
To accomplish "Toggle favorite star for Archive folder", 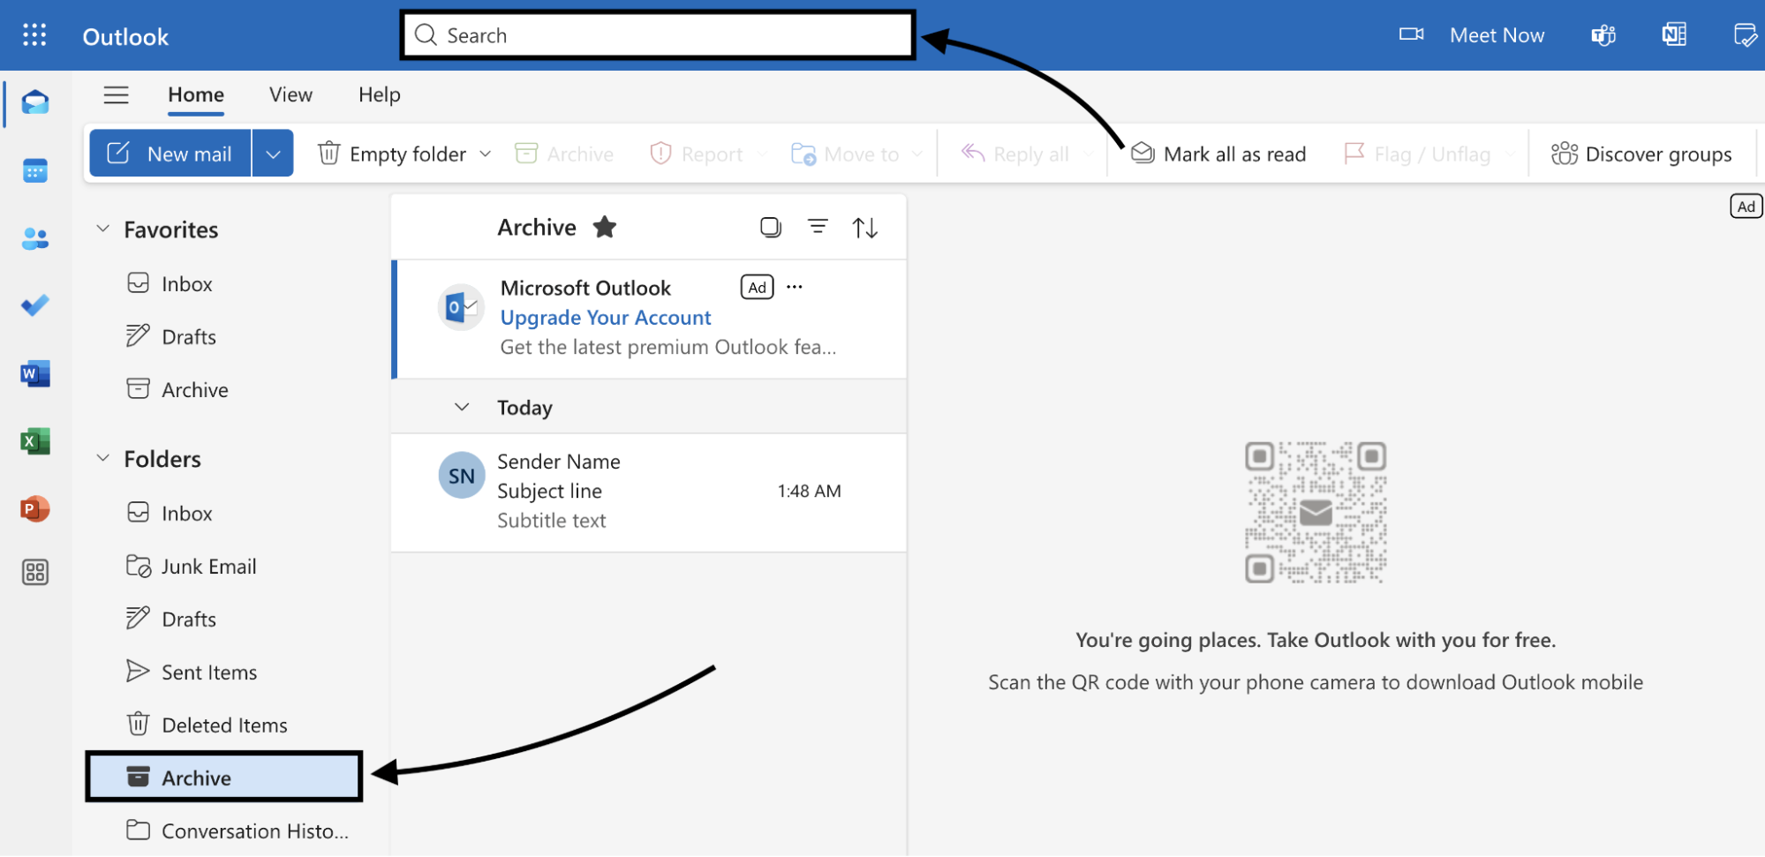I will (x=605, y=227).
